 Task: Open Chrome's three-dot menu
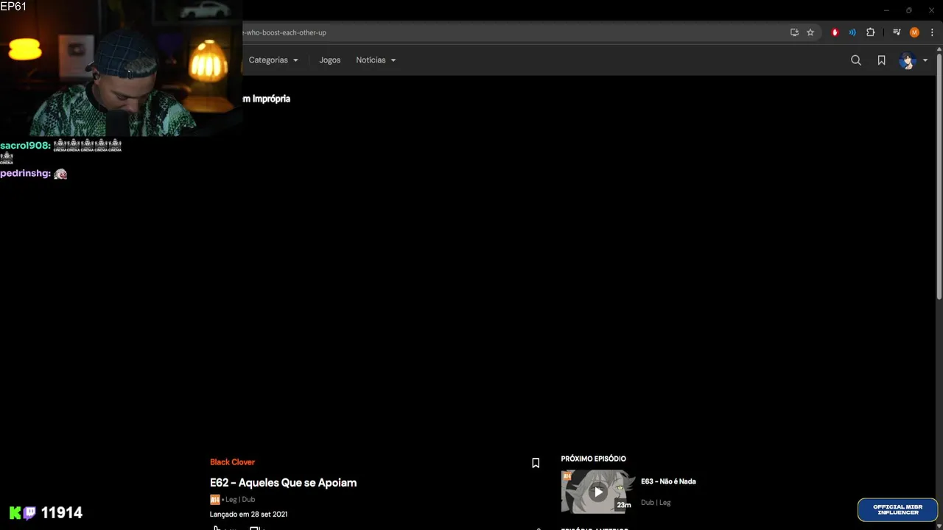point(932,32)
